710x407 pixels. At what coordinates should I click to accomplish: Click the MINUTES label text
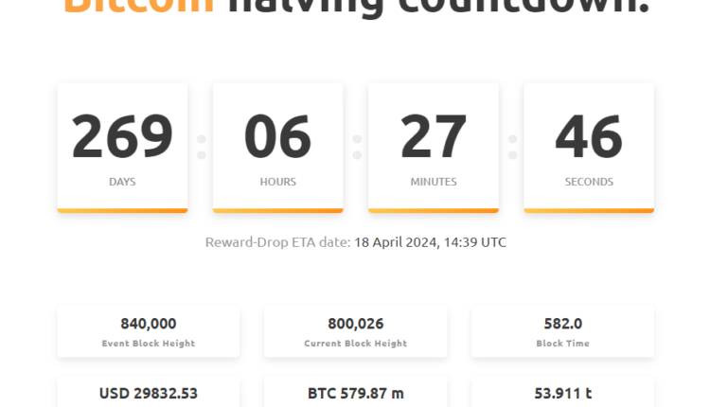click(x=433, y=182)
